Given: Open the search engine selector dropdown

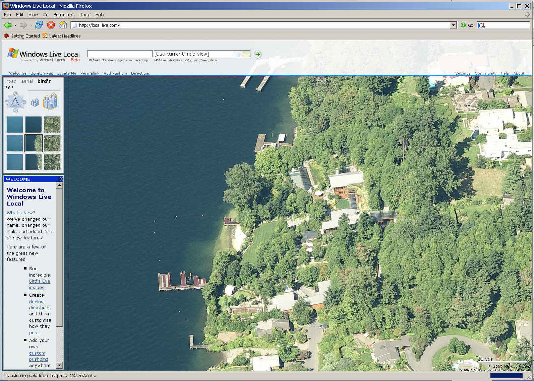Looking at the screenshot, I should pyautogui.click(x=482, y=25).
